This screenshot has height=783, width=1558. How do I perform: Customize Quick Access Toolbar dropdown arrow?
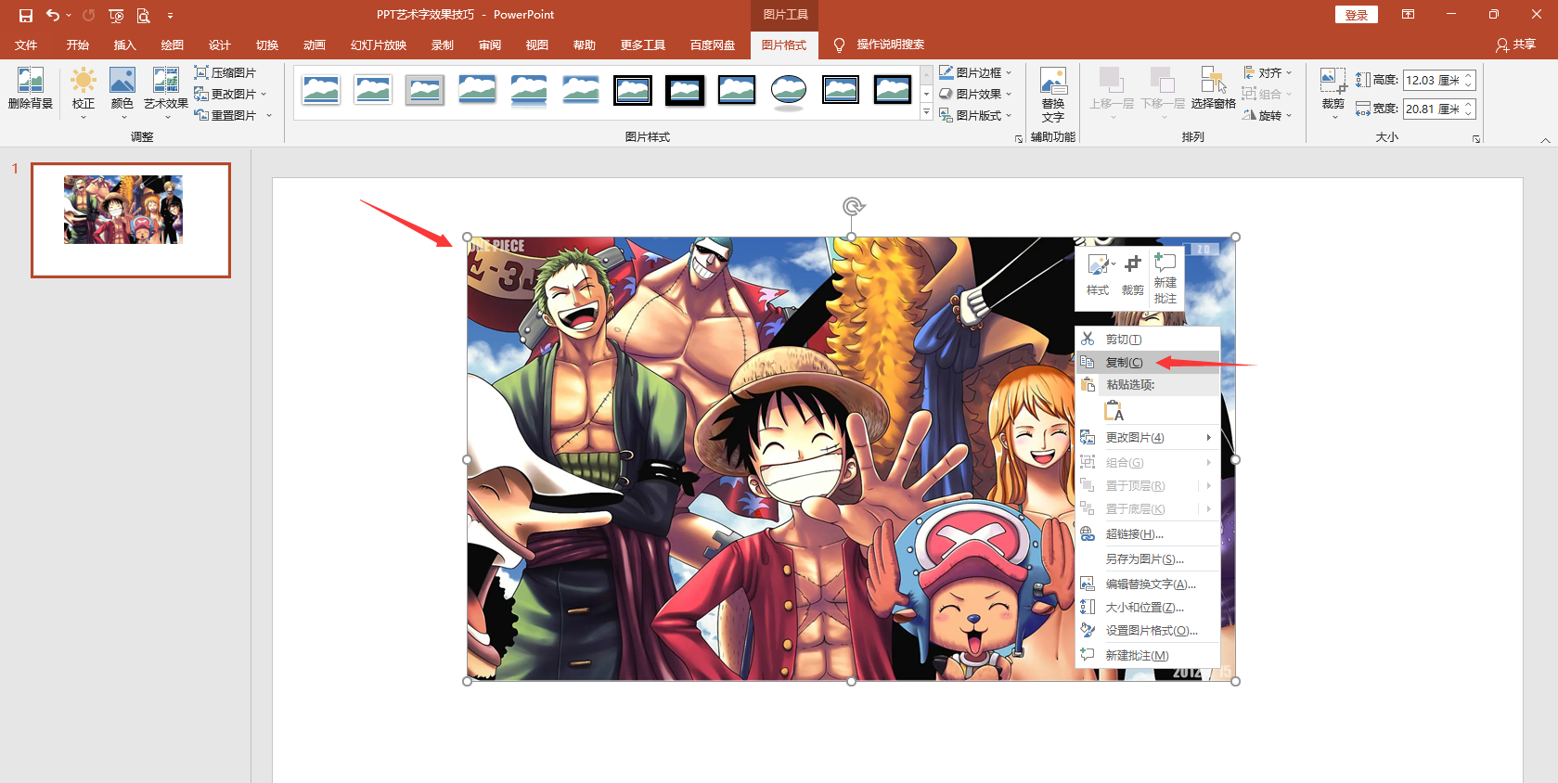click(170, 16)
